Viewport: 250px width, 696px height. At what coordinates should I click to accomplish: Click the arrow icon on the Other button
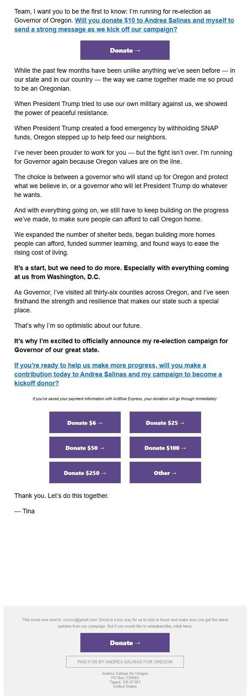(174, 473)
